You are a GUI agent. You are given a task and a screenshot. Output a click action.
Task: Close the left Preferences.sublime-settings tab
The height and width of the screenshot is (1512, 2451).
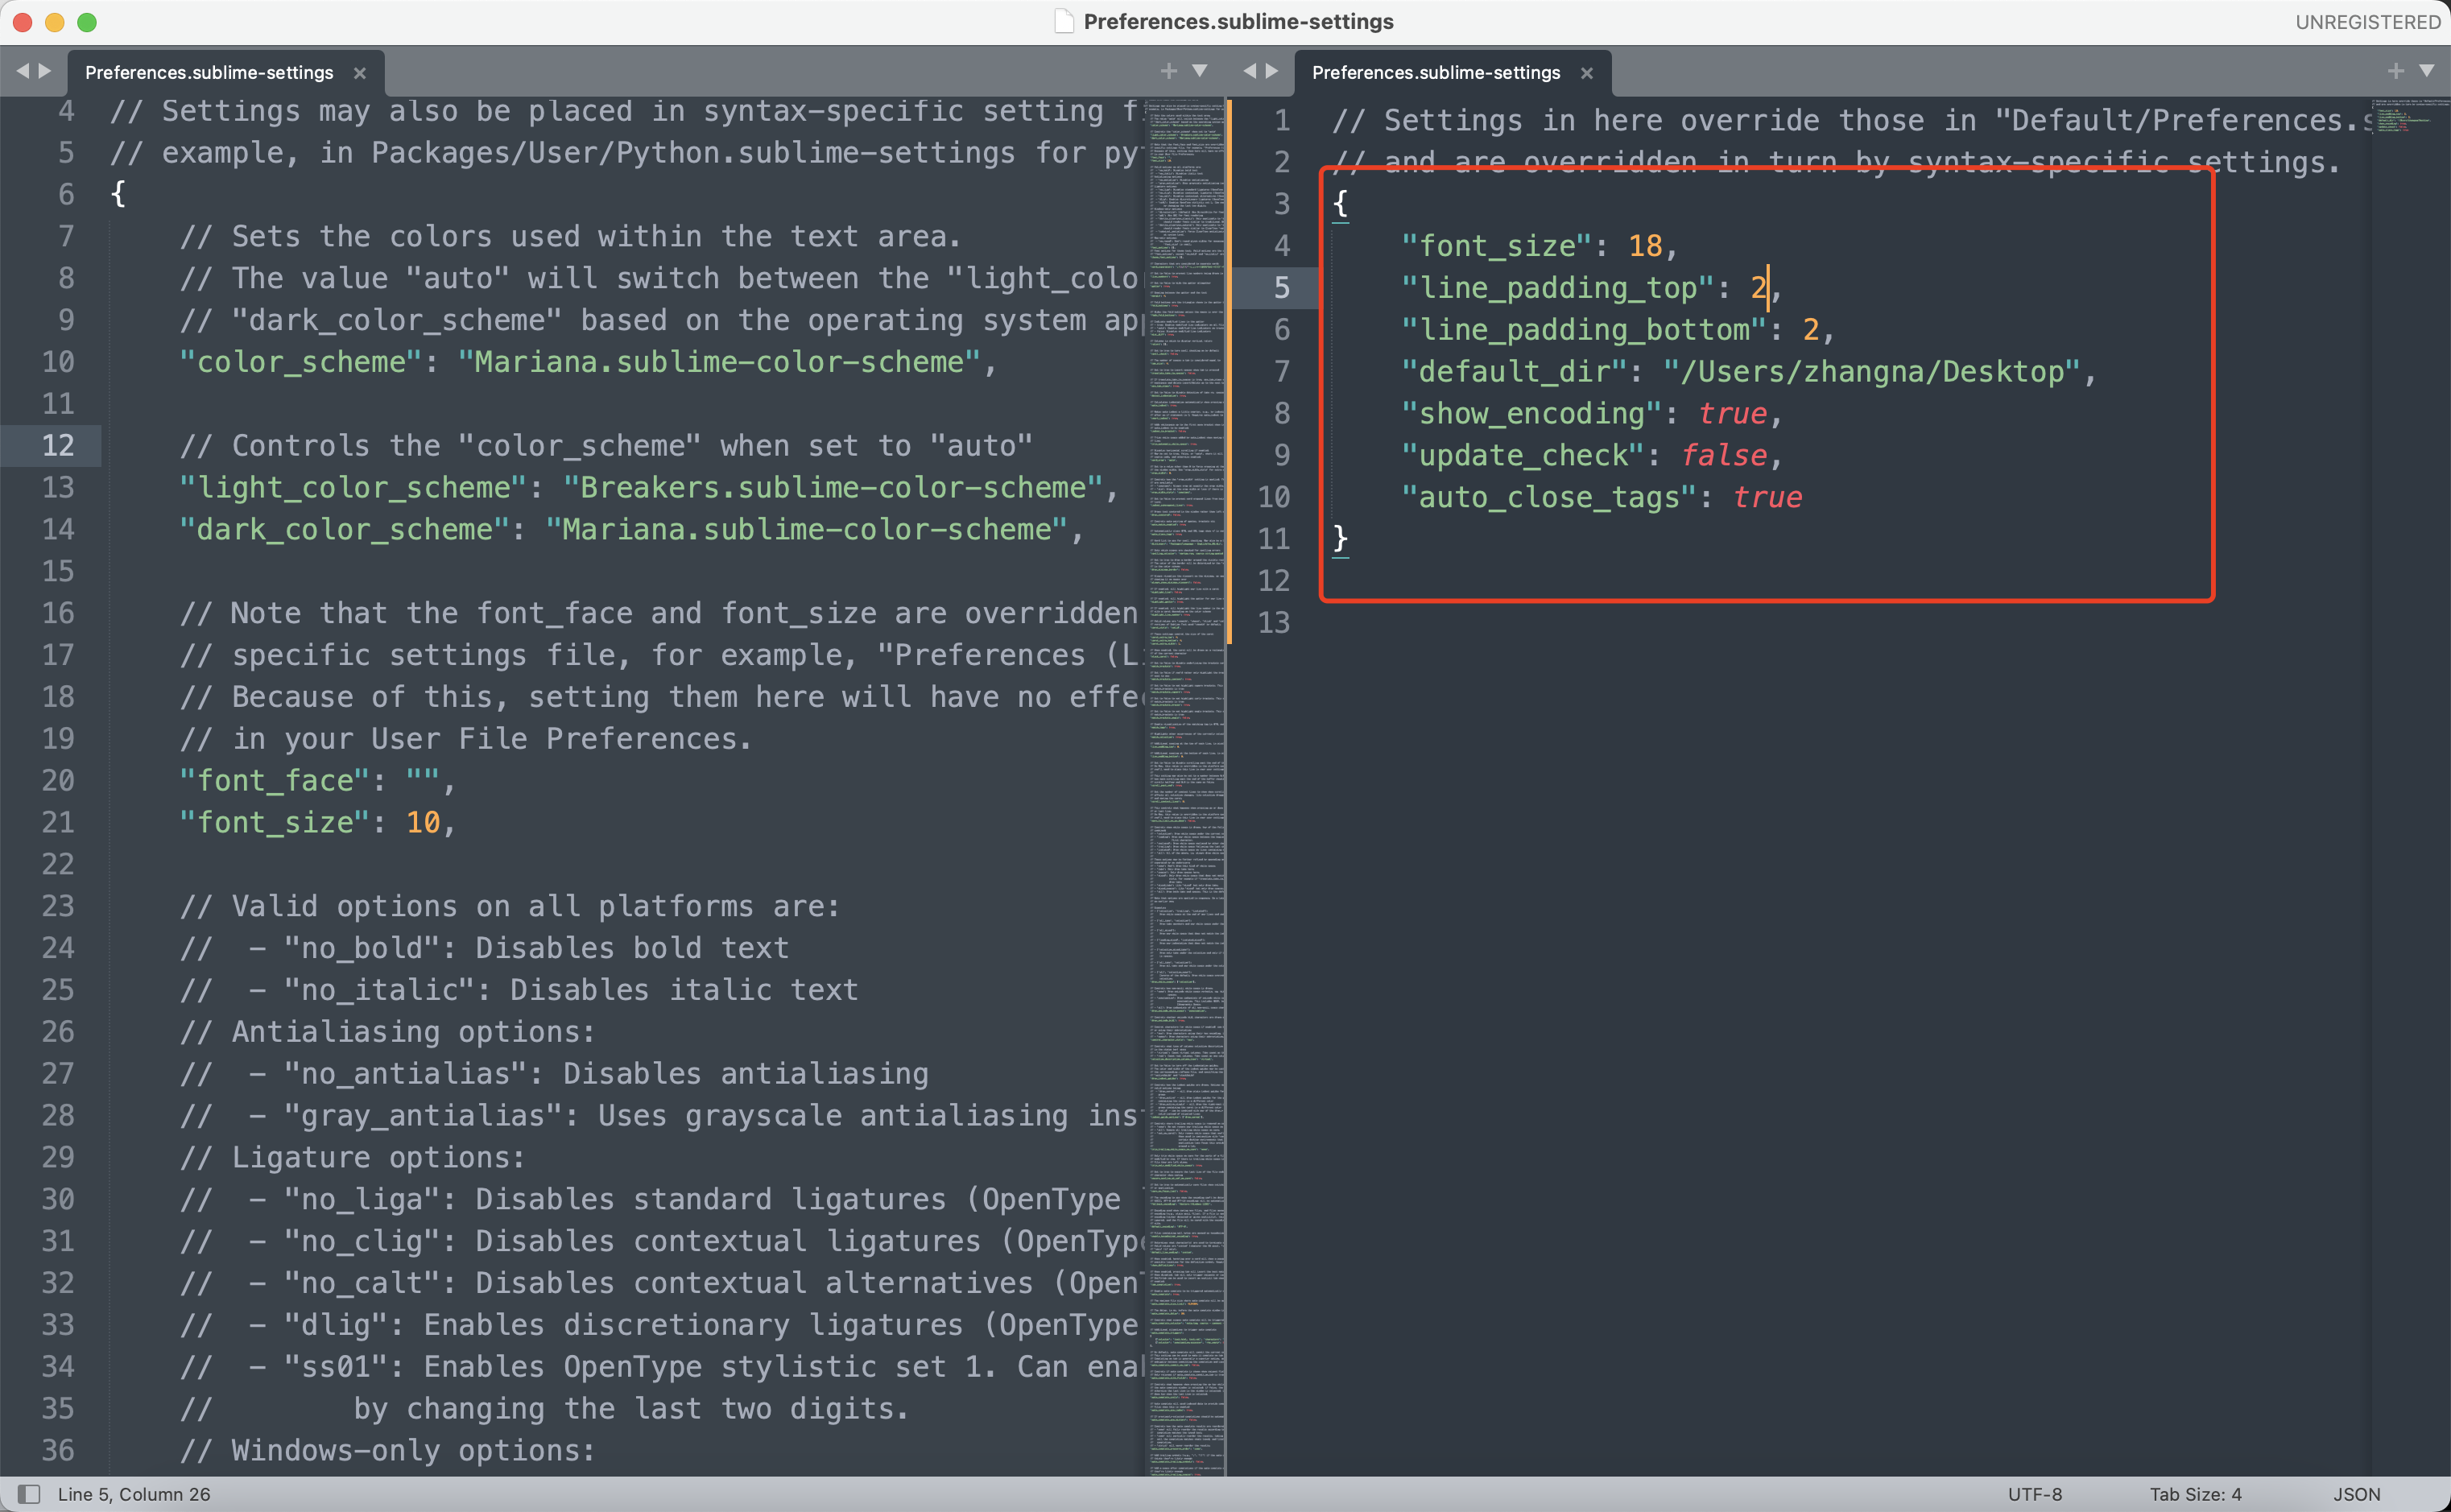point(360,73)
